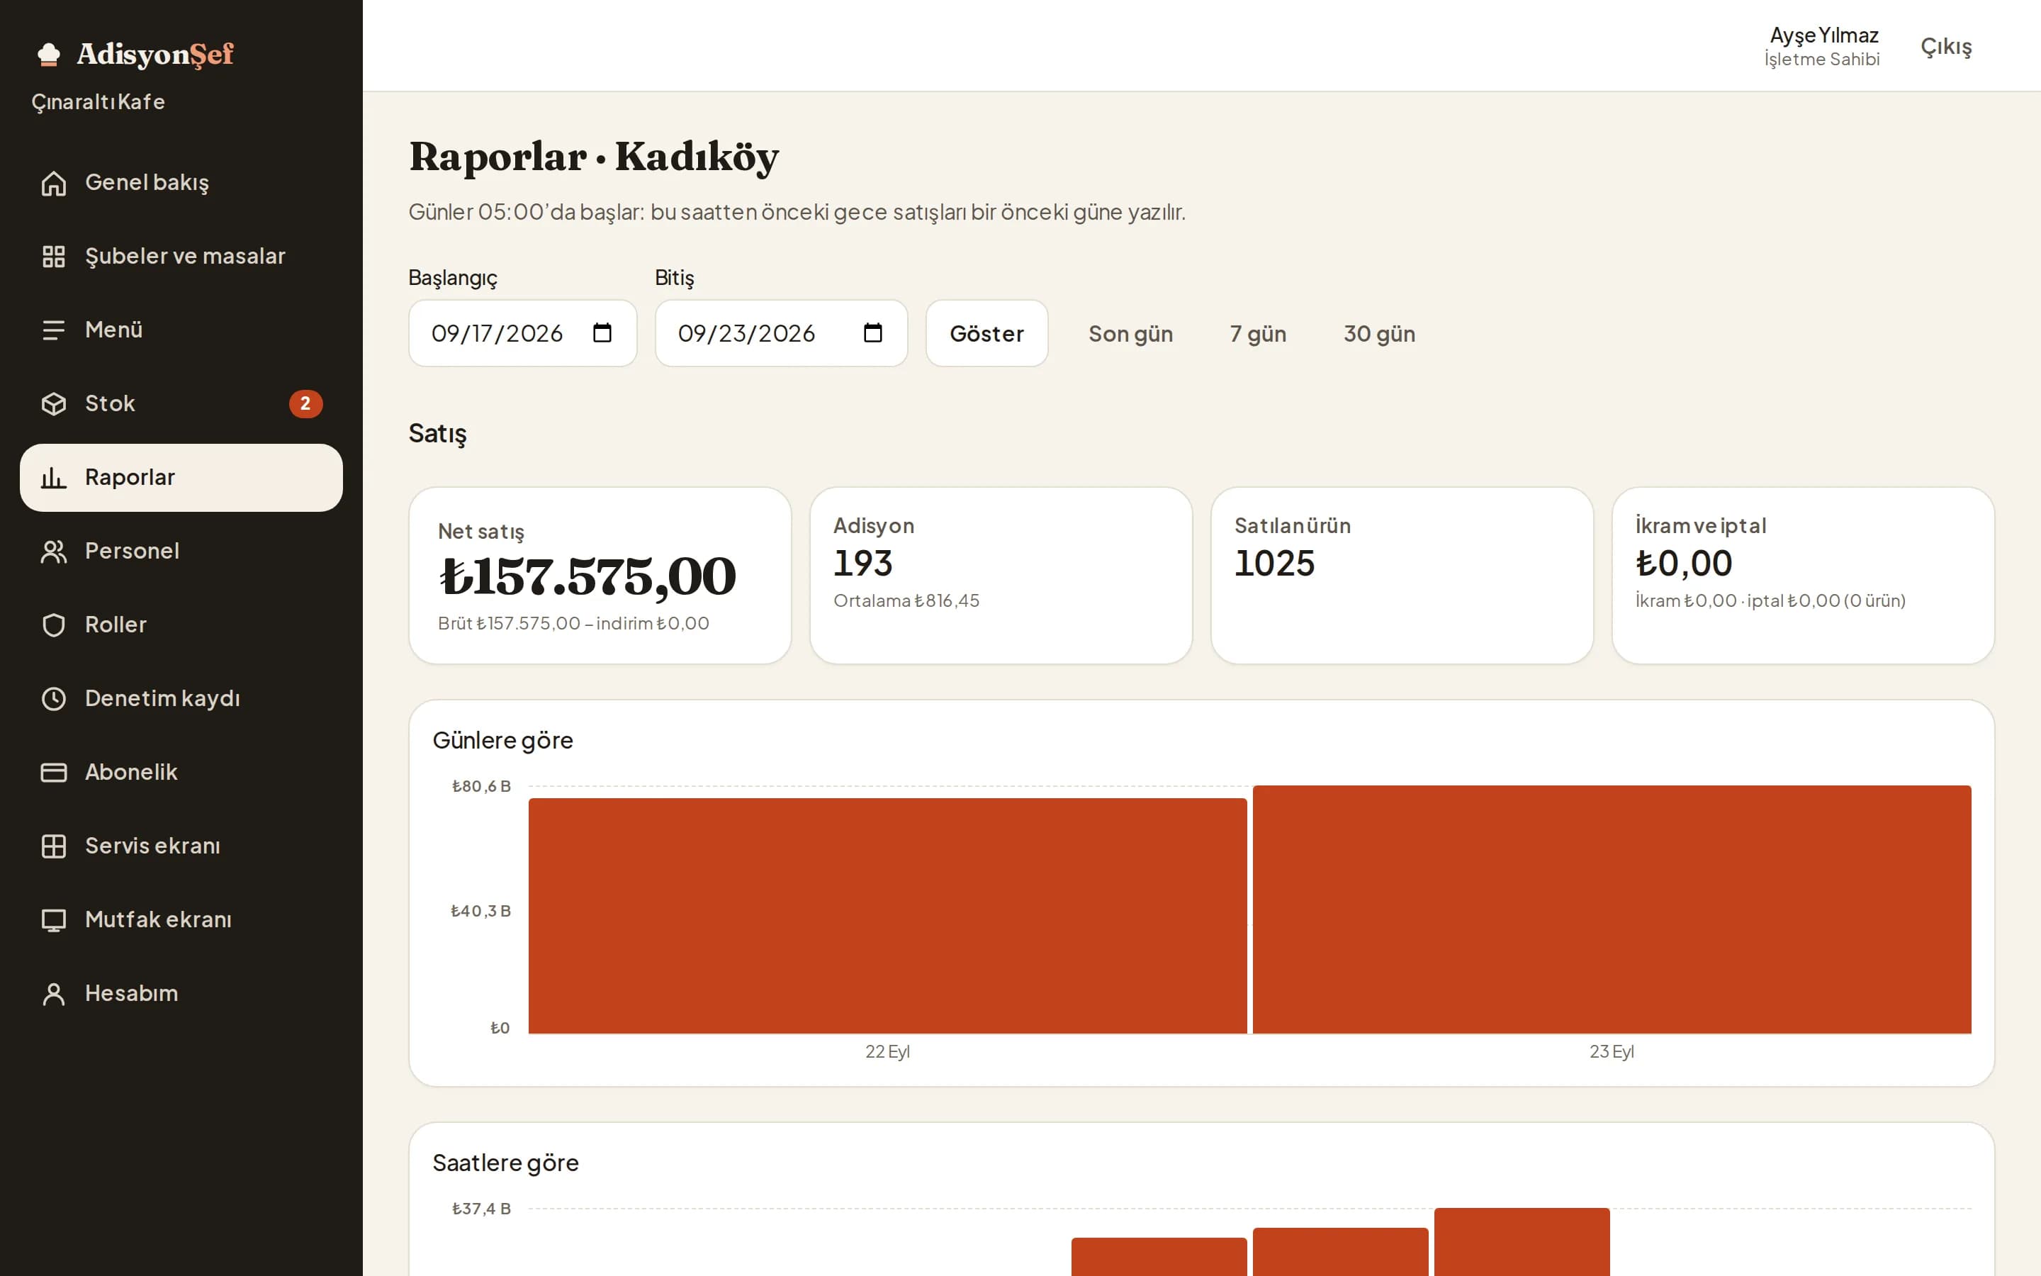Click the Şubeler ve masalar grid icon

coord(54,257)
